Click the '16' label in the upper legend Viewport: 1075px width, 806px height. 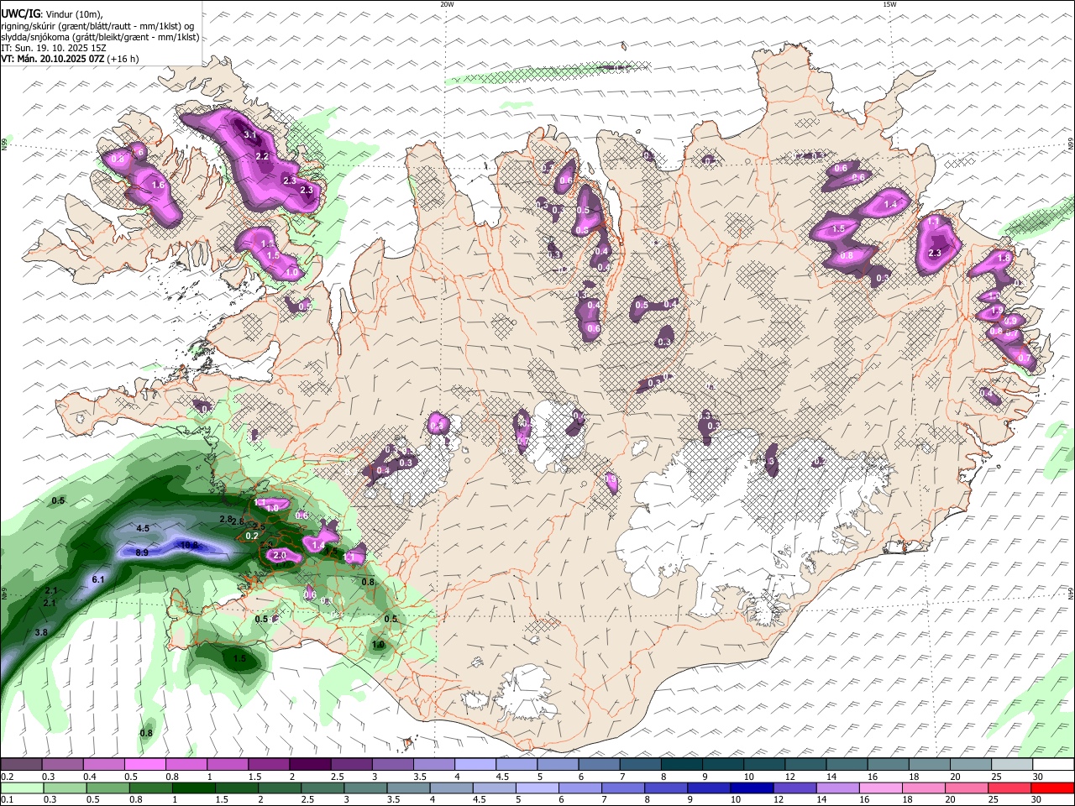pyautogui.click(x=873, y=777)
